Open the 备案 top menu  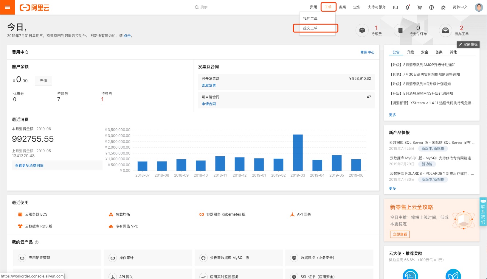[x=342, y=7]
